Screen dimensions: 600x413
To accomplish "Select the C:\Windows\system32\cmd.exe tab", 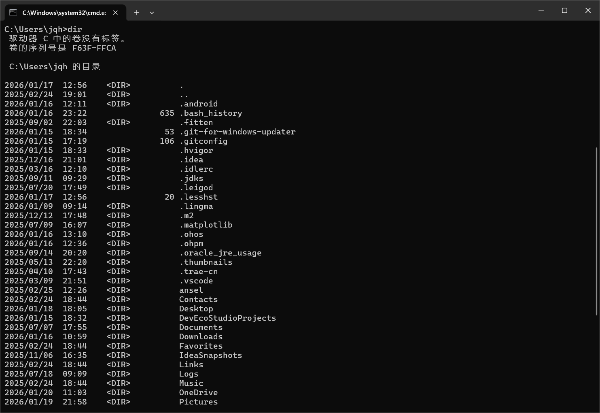I will (65, 13).
